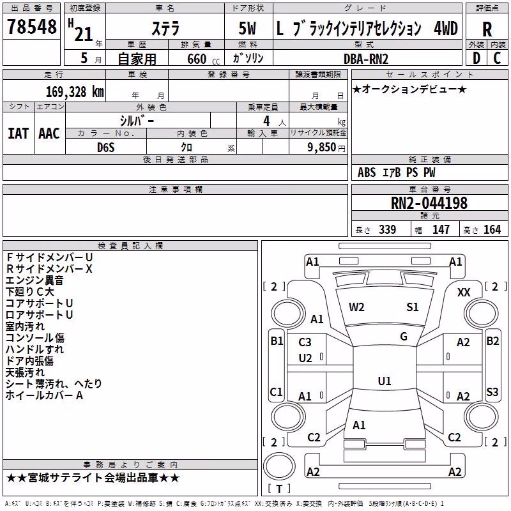Screen dimensions: 511x511
Task: Click vehicle history 自家用
Action: tap(137, 59)
